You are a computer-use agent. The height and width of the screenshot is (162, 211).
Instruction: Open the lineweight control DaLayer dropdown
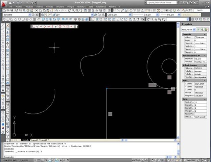point(179,15)
